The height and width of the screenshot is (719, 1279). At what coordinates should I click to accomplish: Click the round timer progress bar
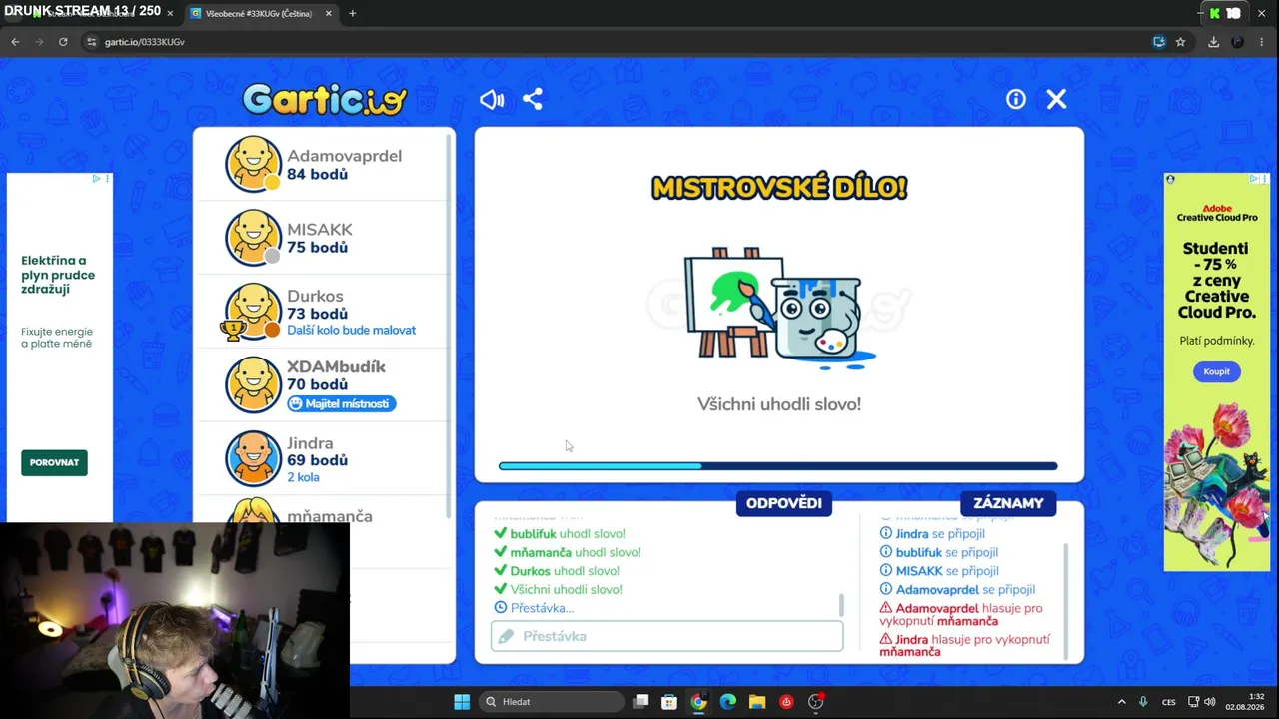(777, 466)
